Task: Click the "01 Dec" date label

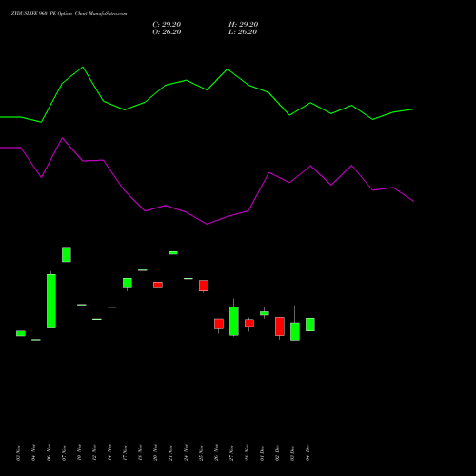Action: point(262,452)
